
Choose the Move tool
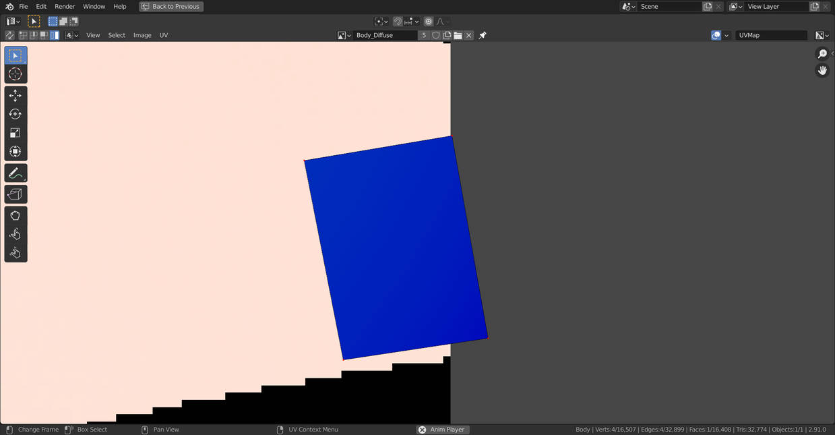tap(16, 96)
